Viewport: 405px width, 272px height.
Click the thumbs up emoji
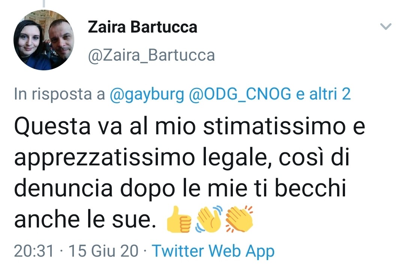[178, 219]
